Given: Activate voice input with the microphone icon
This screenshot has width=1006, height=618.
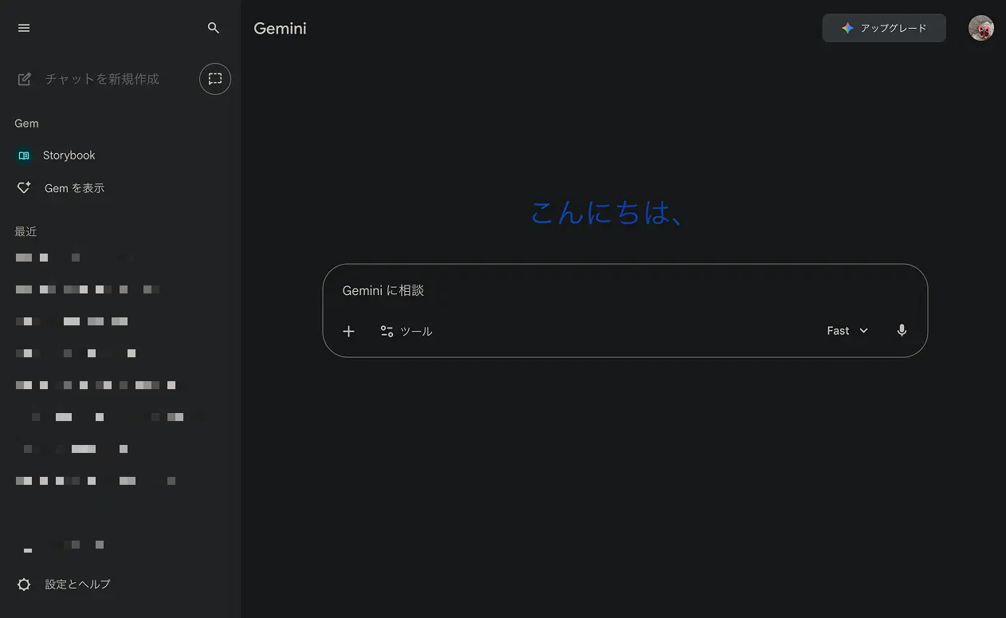Looking at the screenshot, I should (902, 329).
